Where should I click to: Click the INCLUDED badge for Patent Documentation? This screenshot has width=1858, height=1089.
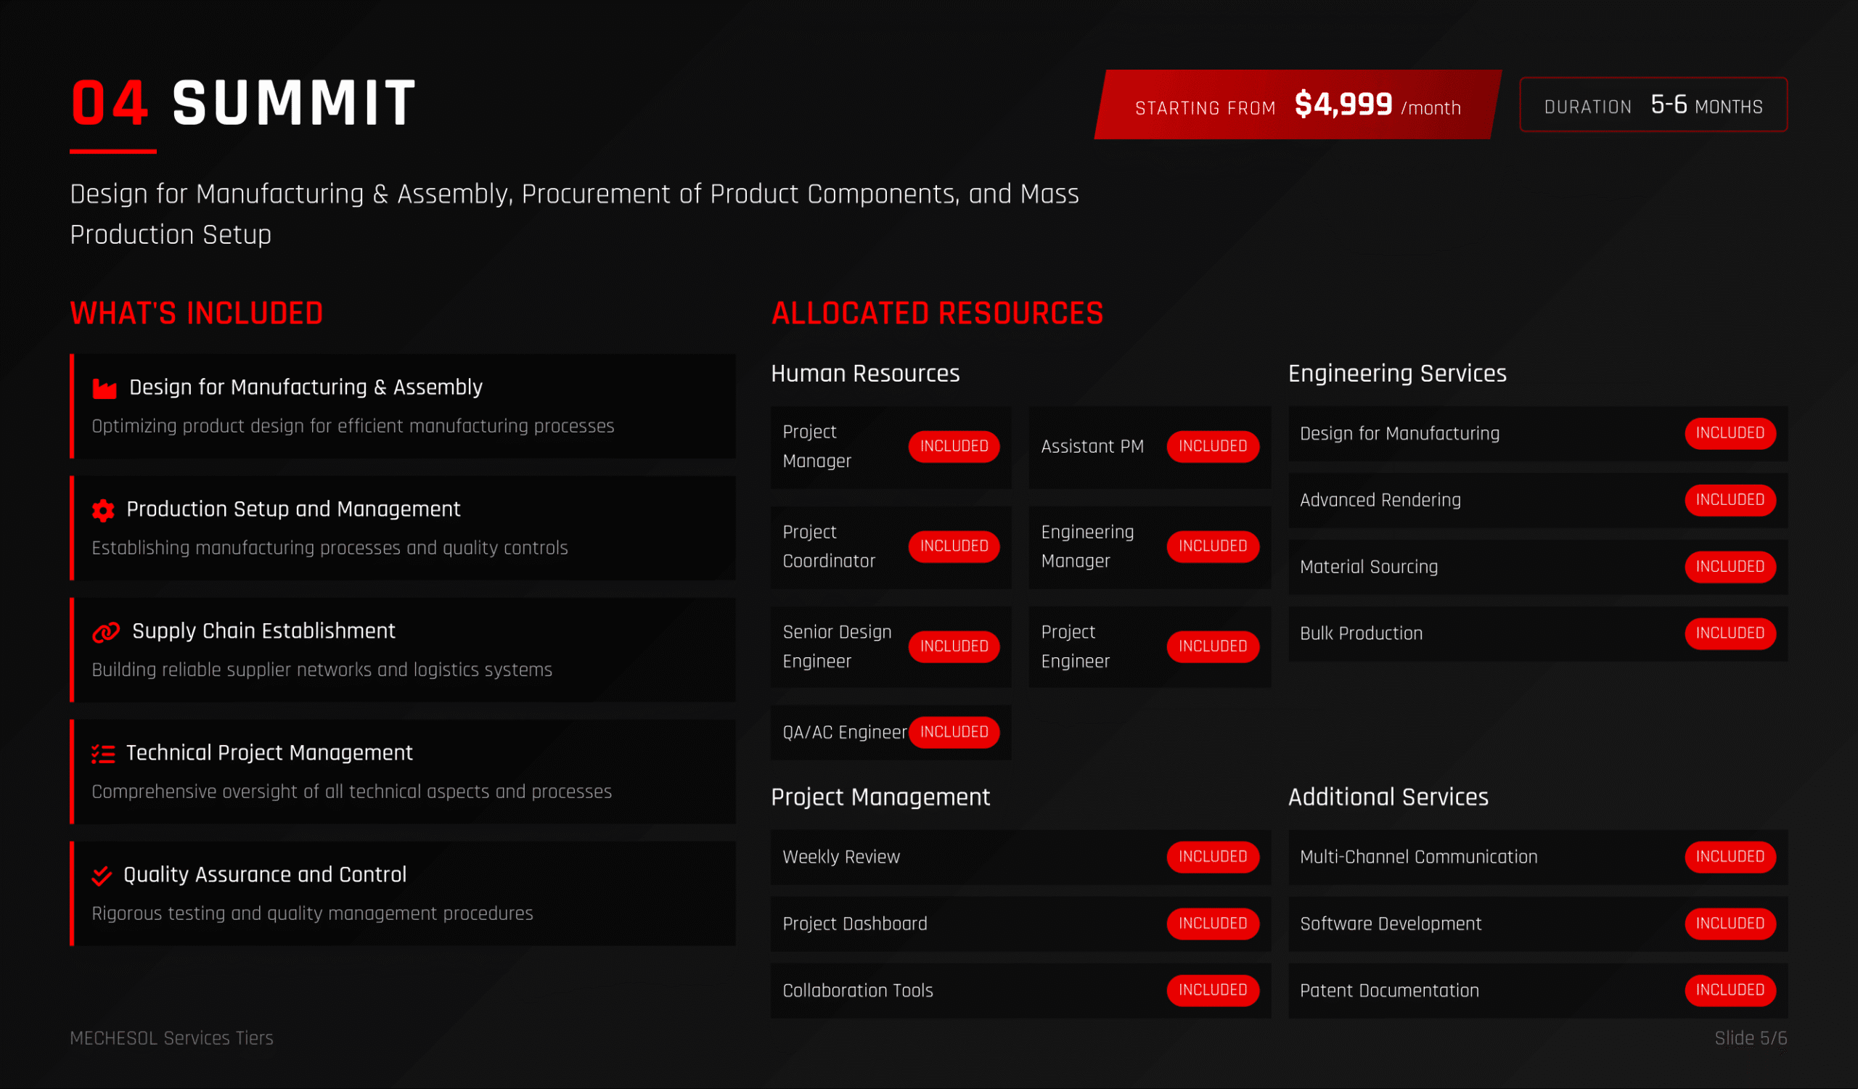coord(1729,990)
